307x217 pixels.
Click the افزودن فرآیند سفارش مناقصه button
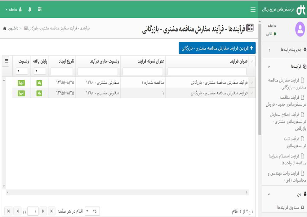217,48
